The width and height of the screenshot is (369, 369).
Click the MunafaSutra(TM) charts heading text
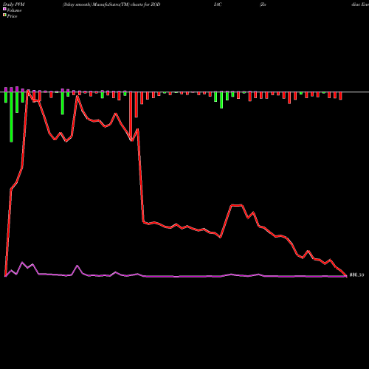point(111,4)
